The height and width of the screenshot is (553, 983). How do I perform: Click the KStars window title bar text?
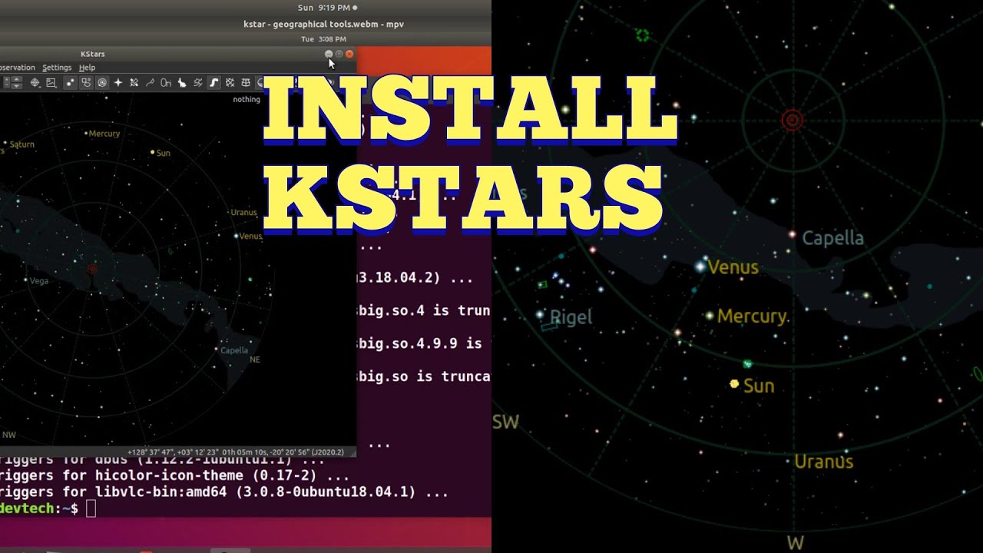coord(93,54)
